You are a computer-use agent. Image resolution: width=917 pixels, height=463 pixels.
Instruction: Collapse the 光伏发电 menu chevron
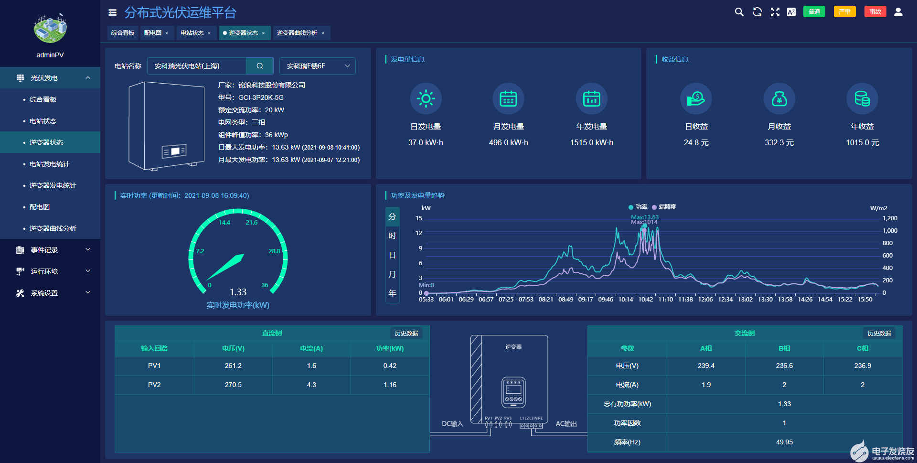(x=88, y=78)
